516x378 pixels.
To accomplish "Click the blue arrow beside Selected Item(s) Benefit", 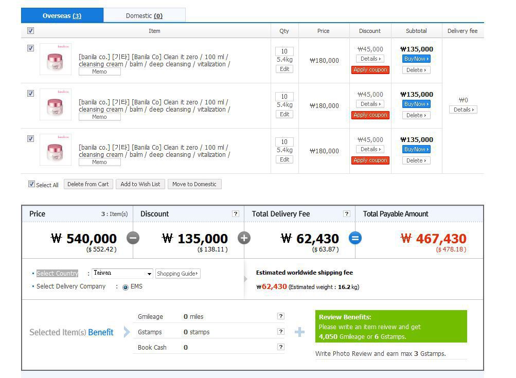I will 127,332.
